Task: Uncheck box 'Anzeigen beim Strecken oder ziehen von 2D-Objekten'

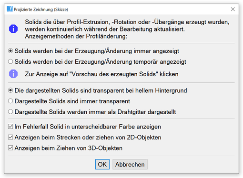Action: pyautogui.click(x=10, y=137)
